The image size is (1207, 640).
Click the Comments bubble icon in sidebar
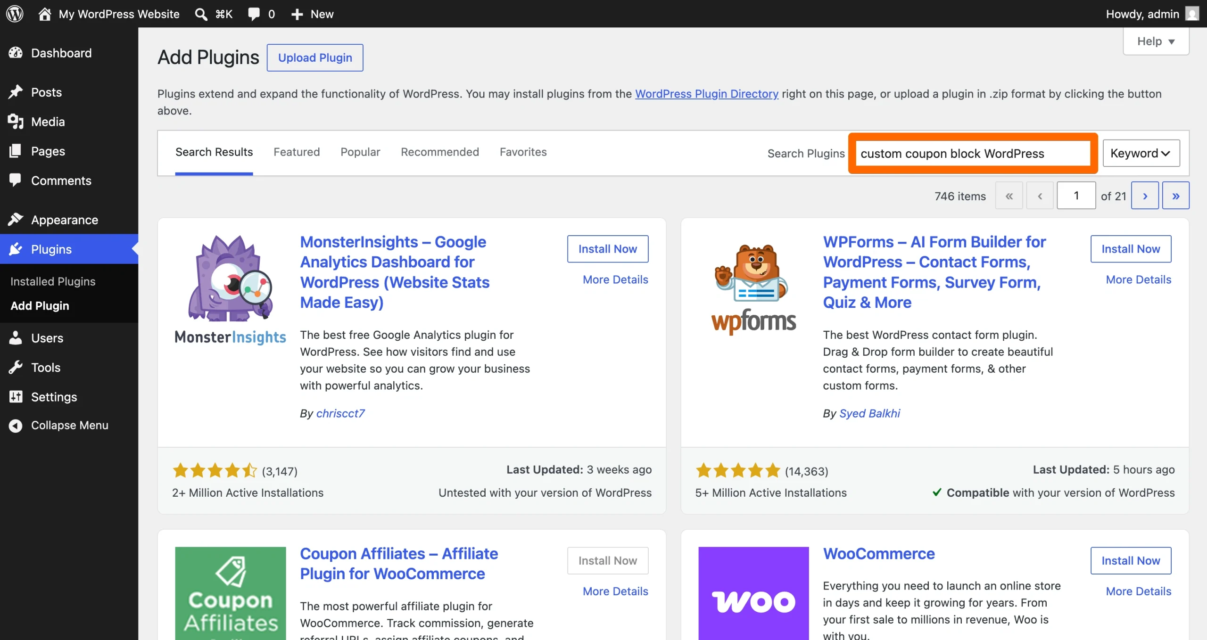pos(16,180)
